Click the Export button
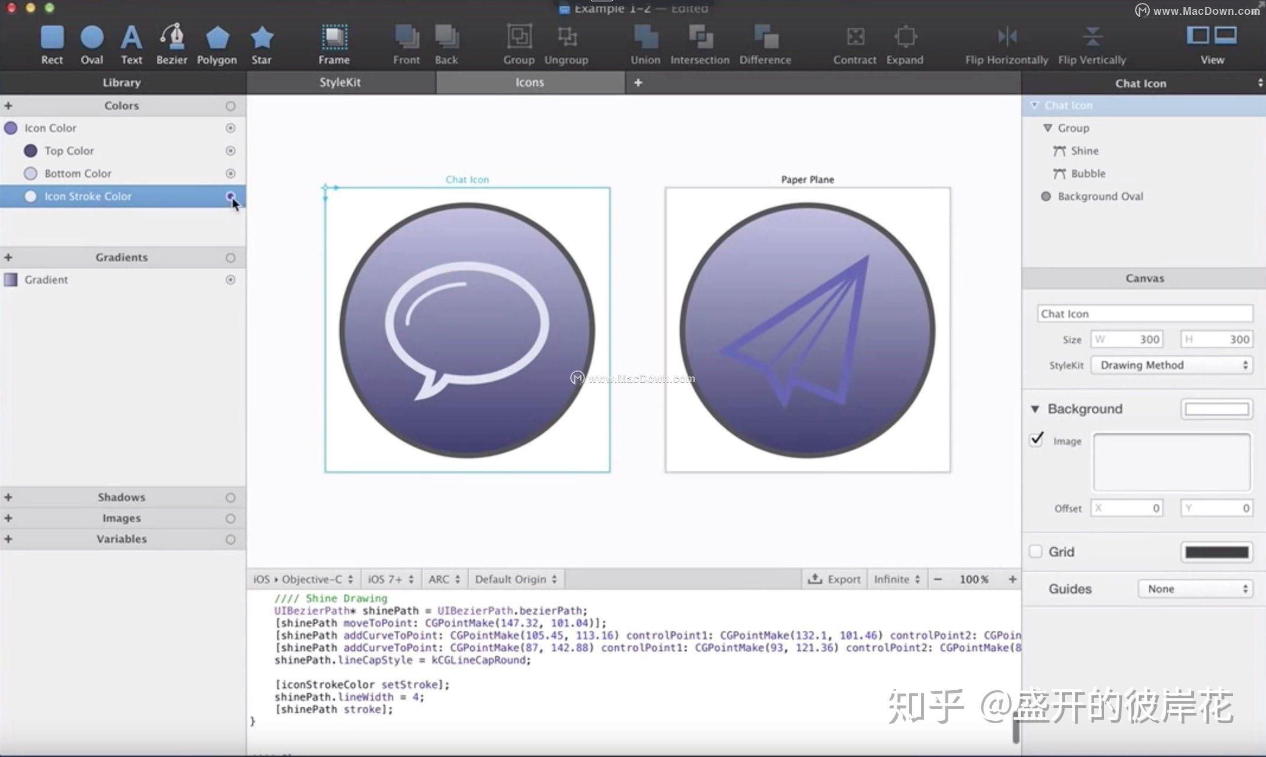 [835, 579]
